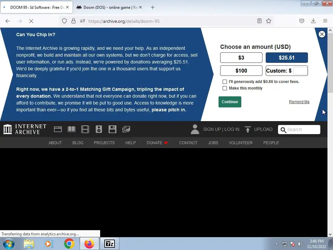
Task: Open the CONTACT menu item
Action: 188,143
